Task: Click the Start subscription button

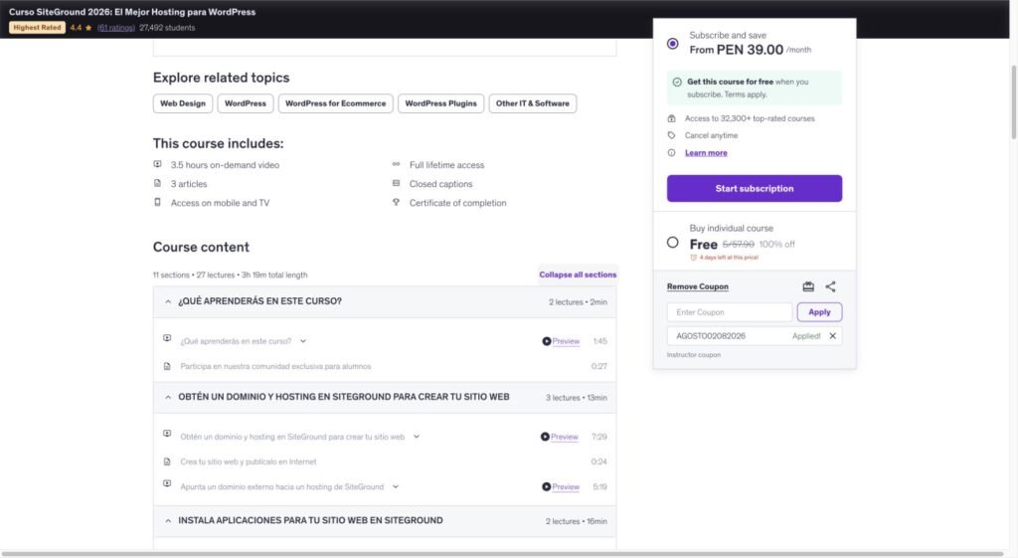Action: (755, 188)
